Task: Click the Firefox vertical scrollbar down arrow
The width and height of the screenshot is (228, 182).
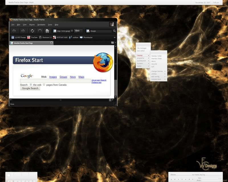Action: pyautogui.click(x=116, y=97)
